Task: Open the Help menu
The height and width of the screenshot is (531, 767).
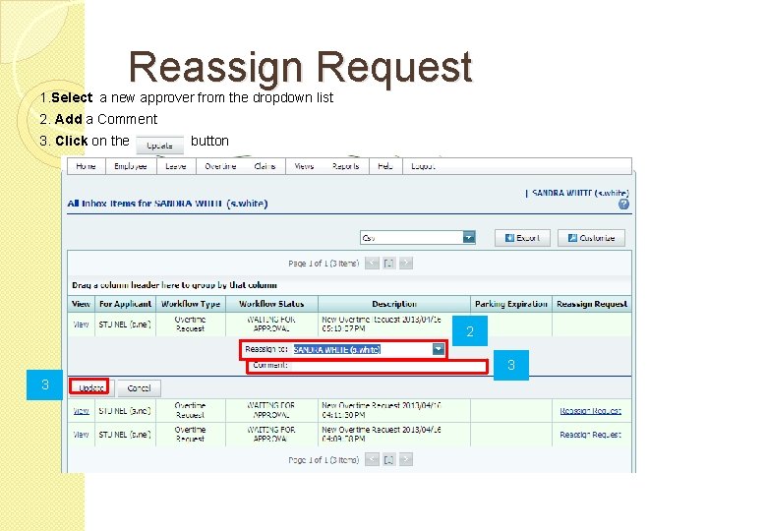Action: click(385, 166)
